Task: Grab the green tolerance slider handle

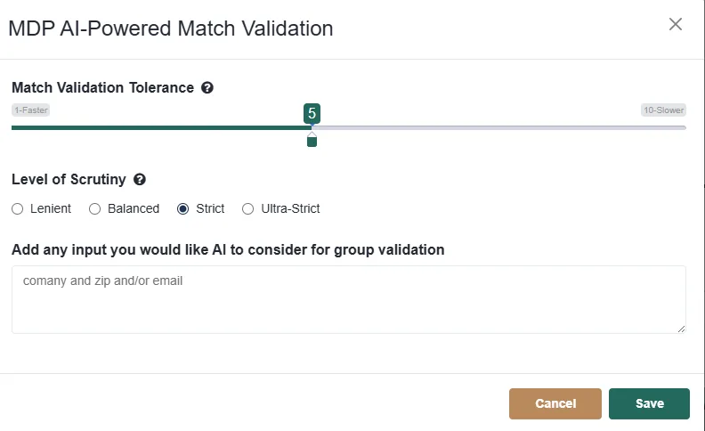Action: pos(312,141)
